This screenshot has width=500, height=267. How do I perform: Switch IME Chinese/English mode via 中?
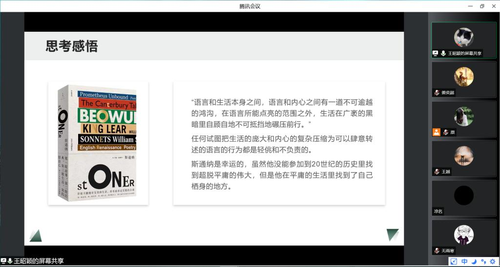tap(464, 261)
